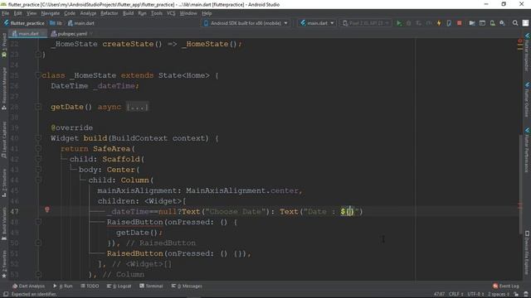Open the Dart Analysis tool tab
531x298 pixels.
pyautogui.click(x=28, y=286)
